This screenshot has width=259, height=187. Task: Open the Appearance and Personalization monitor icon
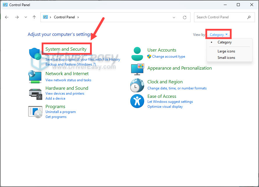click(137, 69)
